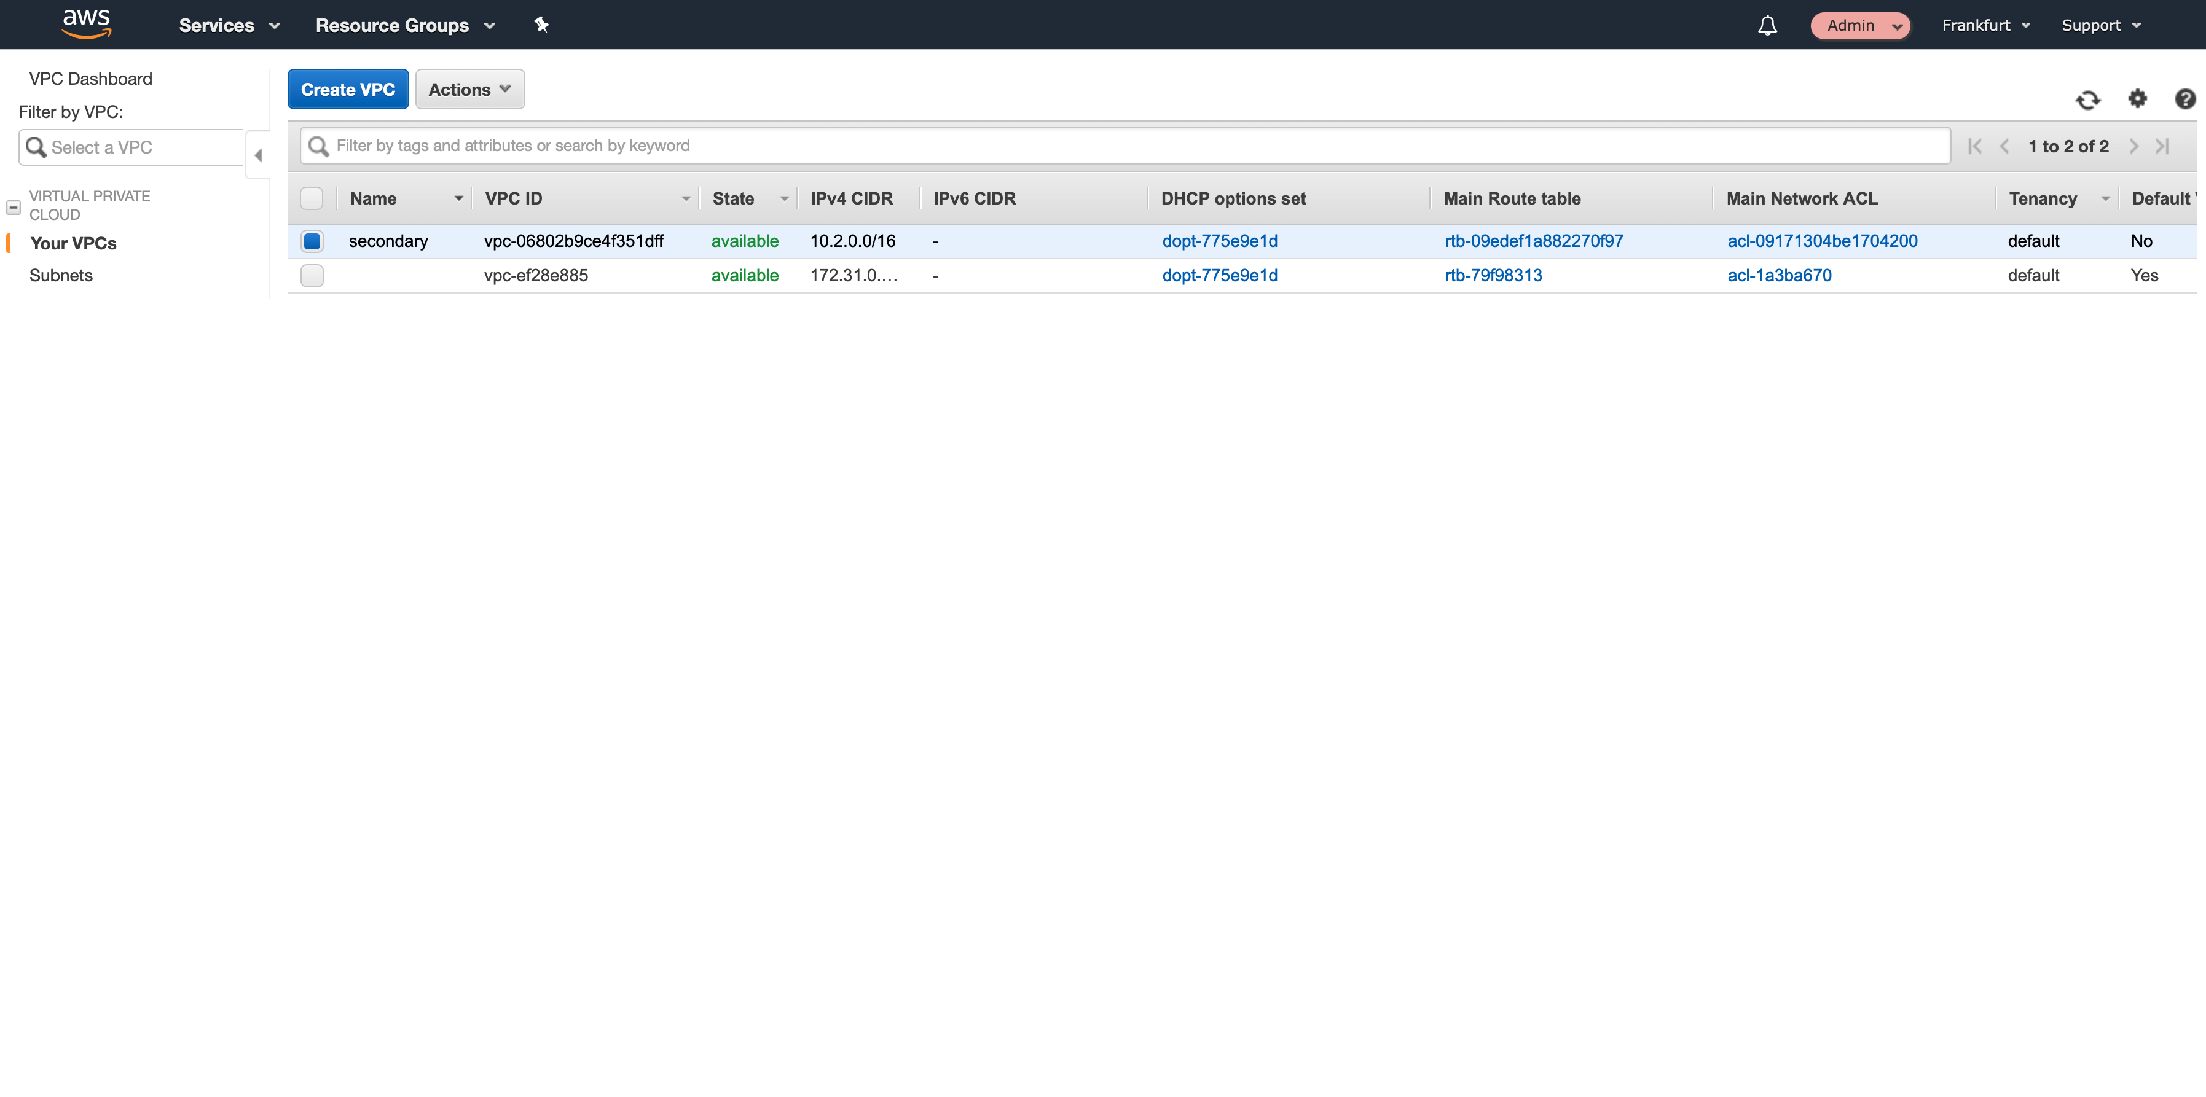Open network ACL acl-1a3ba670
This screenshot has width=2206, height=1097.
click(x=1780, y=276)
